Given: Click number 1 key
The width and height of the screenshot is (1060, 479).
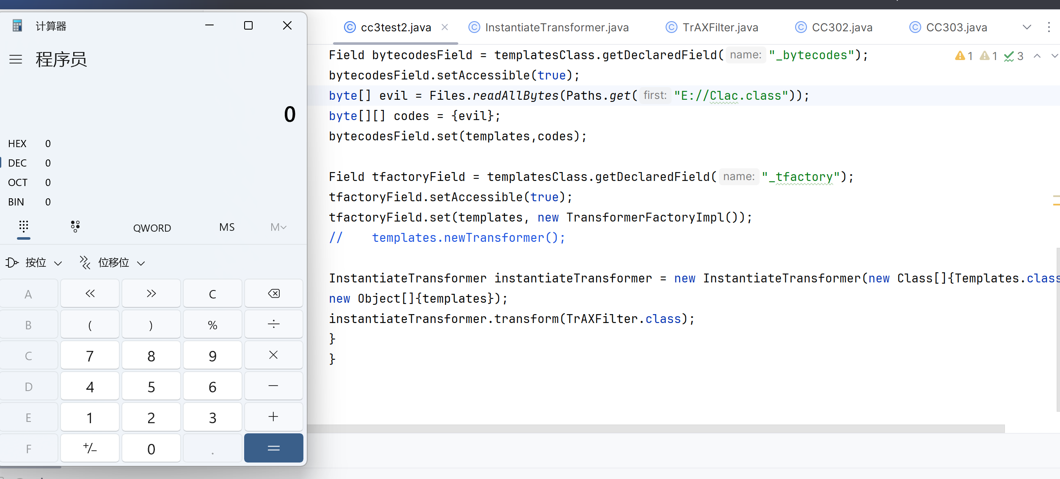Looking at the screenshot, I should pos(90,417).
